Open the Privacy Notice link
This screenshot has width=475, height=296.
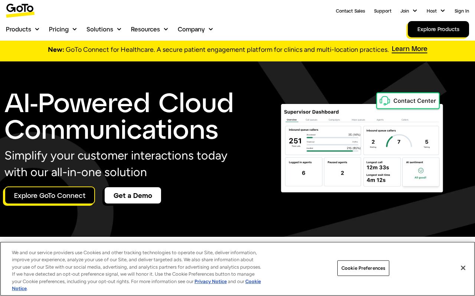click(x=210, y=282)
